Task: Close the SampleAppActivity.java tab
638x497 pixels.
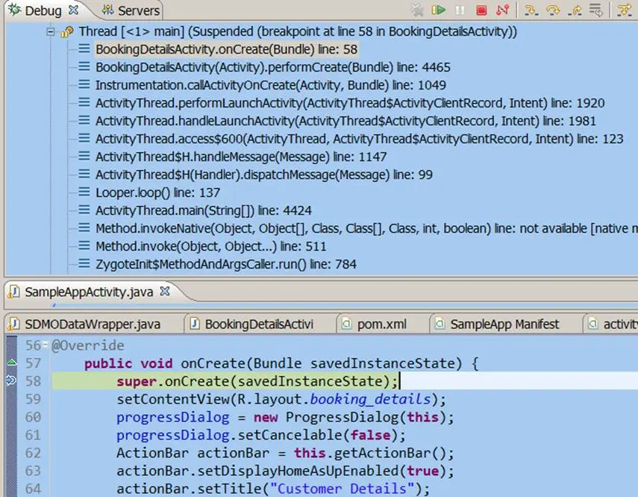Action: [164, 291]
